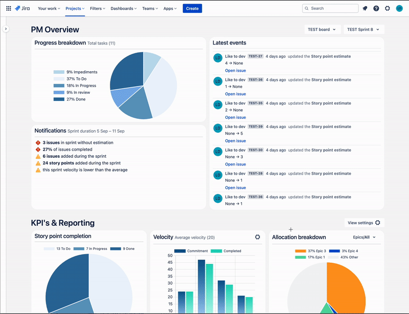
Task: Click the Velocity settings gear icon
Action: tap(258, 237)
